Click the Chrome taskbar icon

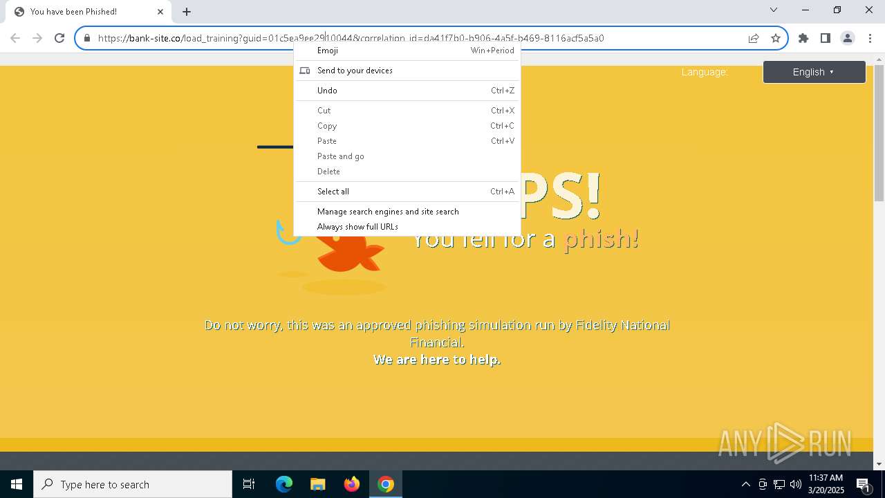tap(386, 484)
